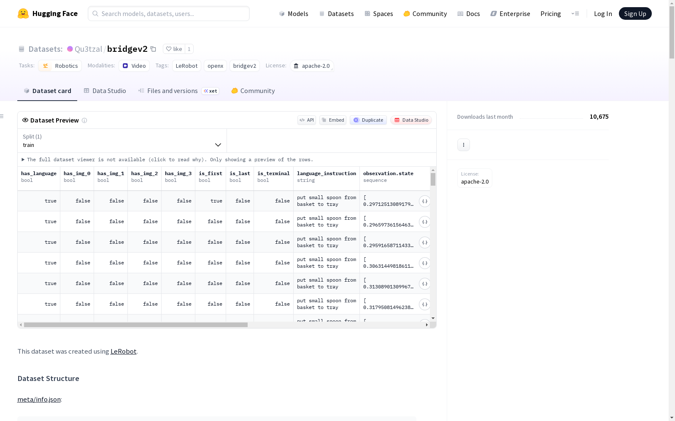675x421 pixels.
Task: Open the Enterprise navigation item
Action: (x=510, y=13)
